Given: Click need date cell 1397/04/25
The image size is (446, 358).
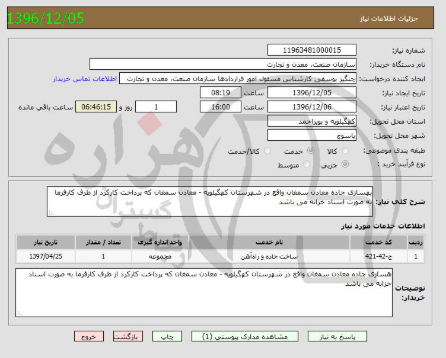Looking at the screenshot, I should pyautogui.click(x=46, y=256).
